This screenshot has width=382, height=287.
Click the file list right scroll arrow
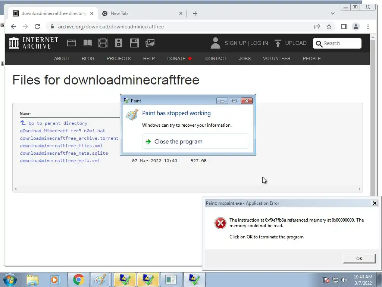[x=359, y=189]
